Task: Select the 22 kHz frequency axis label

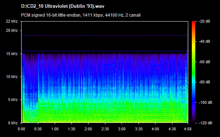Action: tap(12, 21)
